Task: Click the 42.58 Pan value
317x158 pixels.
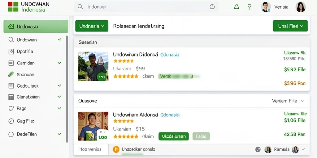Action: 295,135
